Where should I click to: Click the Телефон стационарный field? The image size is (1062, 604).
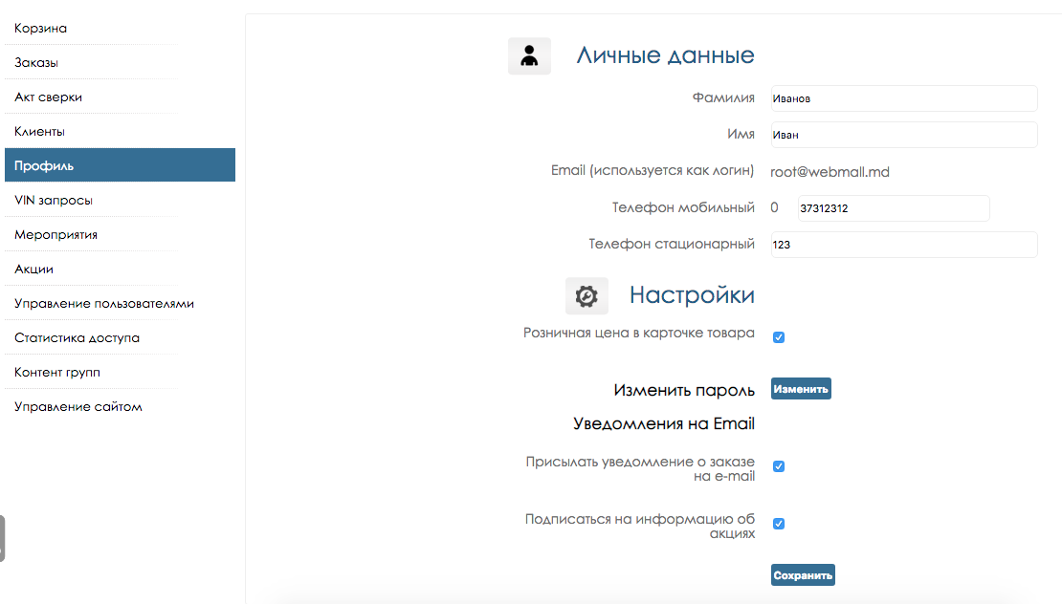903,245
